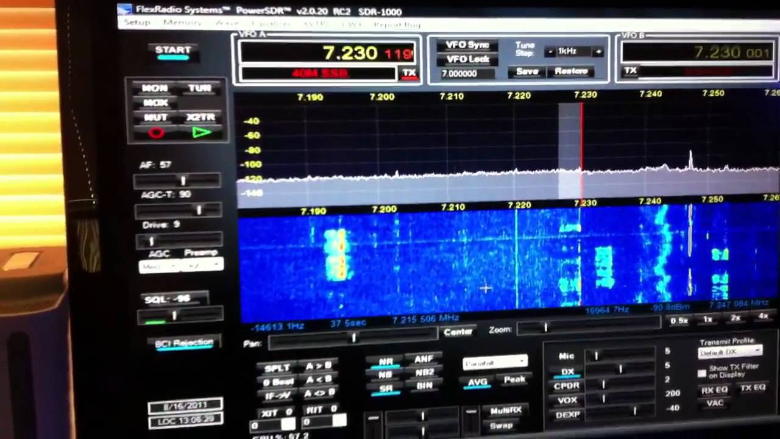
Task: Adjust the AGC-T slider
Action: [x=177, y=210]
